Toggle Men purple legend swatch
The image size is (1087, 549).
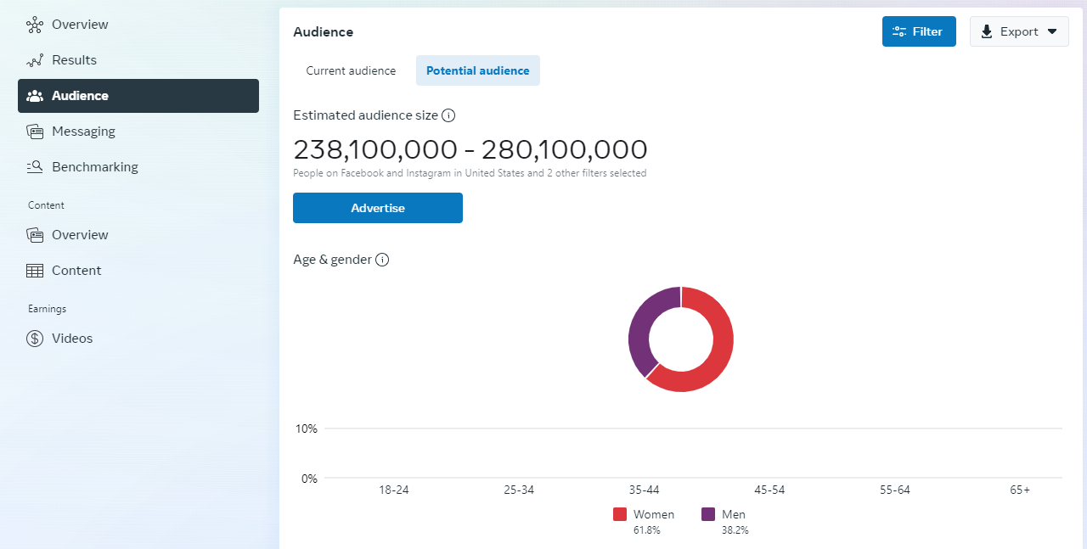708,514
